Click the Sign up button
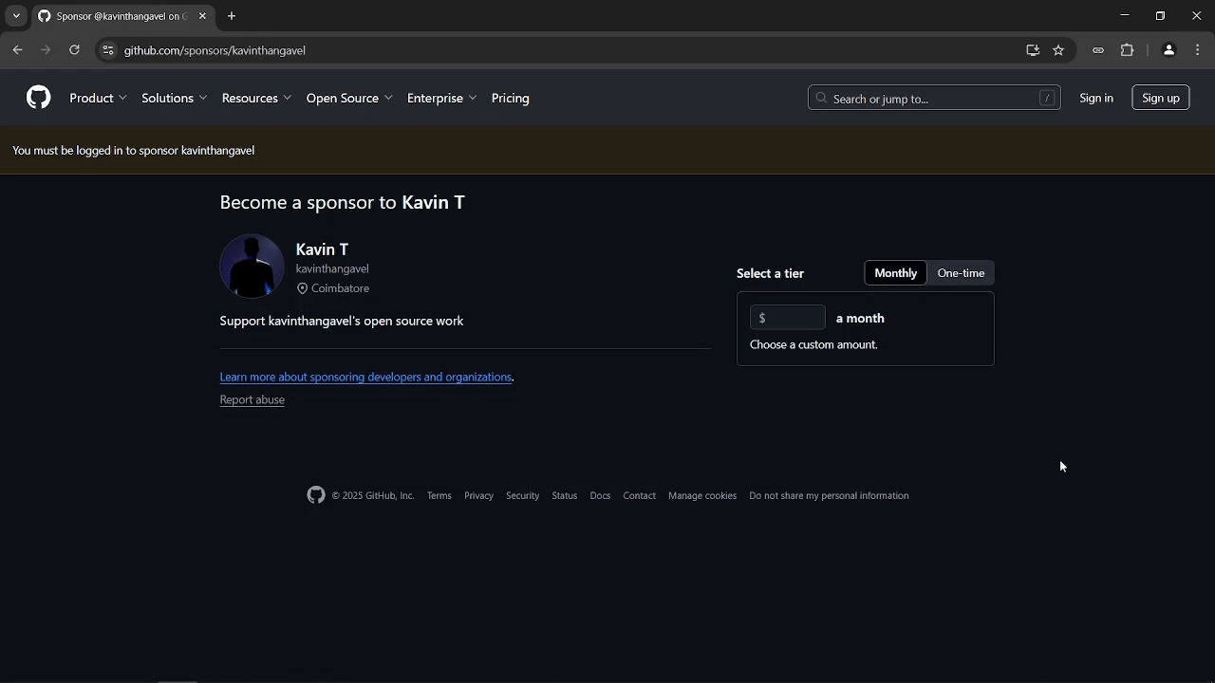The width and height of the screenshot is (1215, 683). click(1161, 98)
